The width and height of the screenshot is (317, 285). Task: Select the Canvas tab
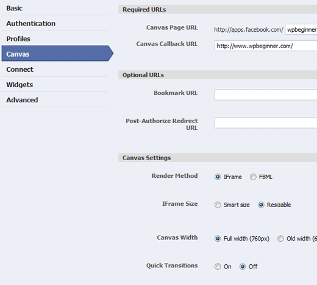(x=57, y=54)
